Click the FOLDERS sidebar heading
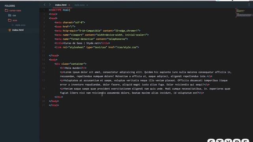Image resolution: width=253 pixels, height=142 pixels. click(x=9, y=6)
